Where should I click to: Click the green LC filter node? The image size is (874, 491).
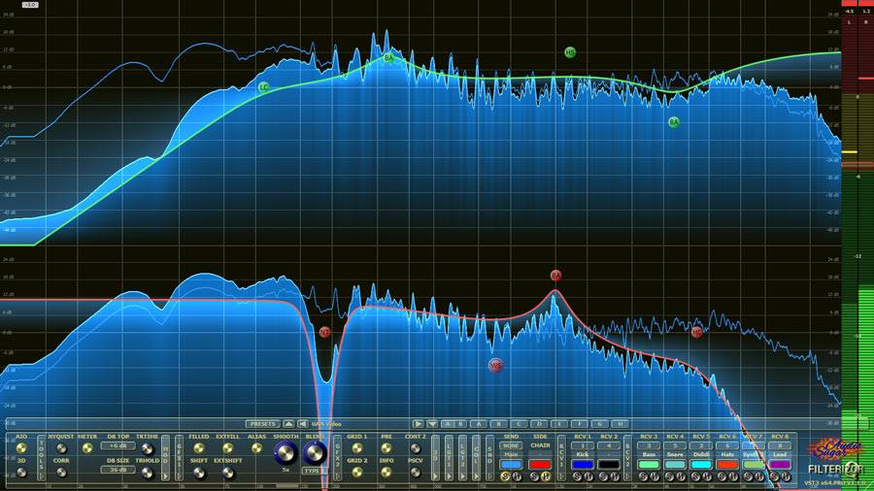(x=264, y=87)
